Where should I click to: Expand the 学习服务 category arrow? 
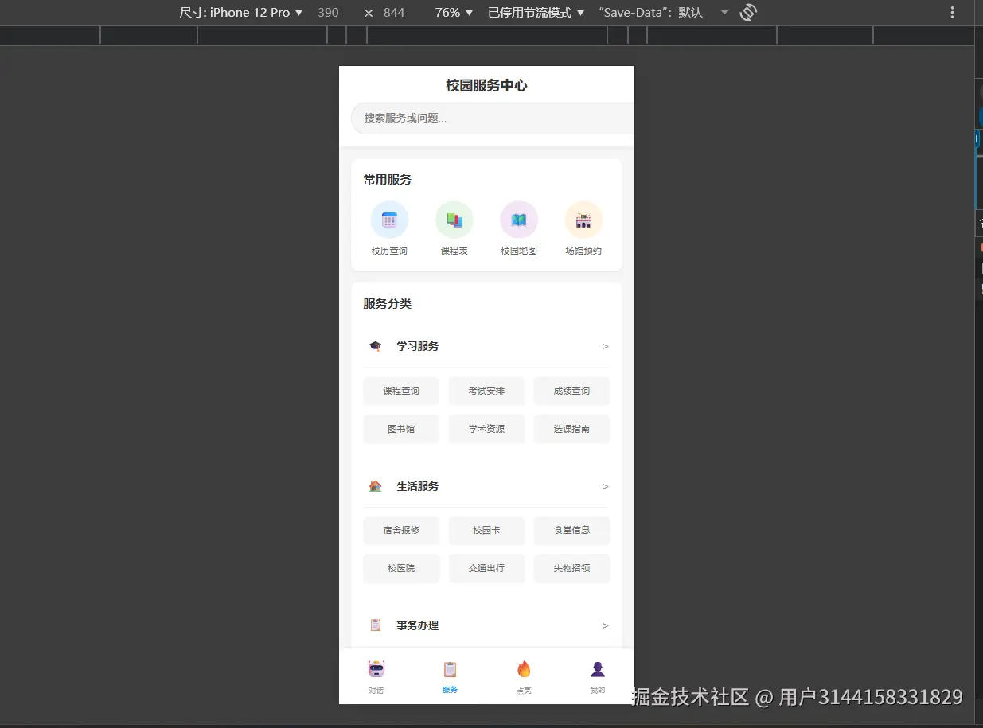pyautogui.click(x=606, y=346)
